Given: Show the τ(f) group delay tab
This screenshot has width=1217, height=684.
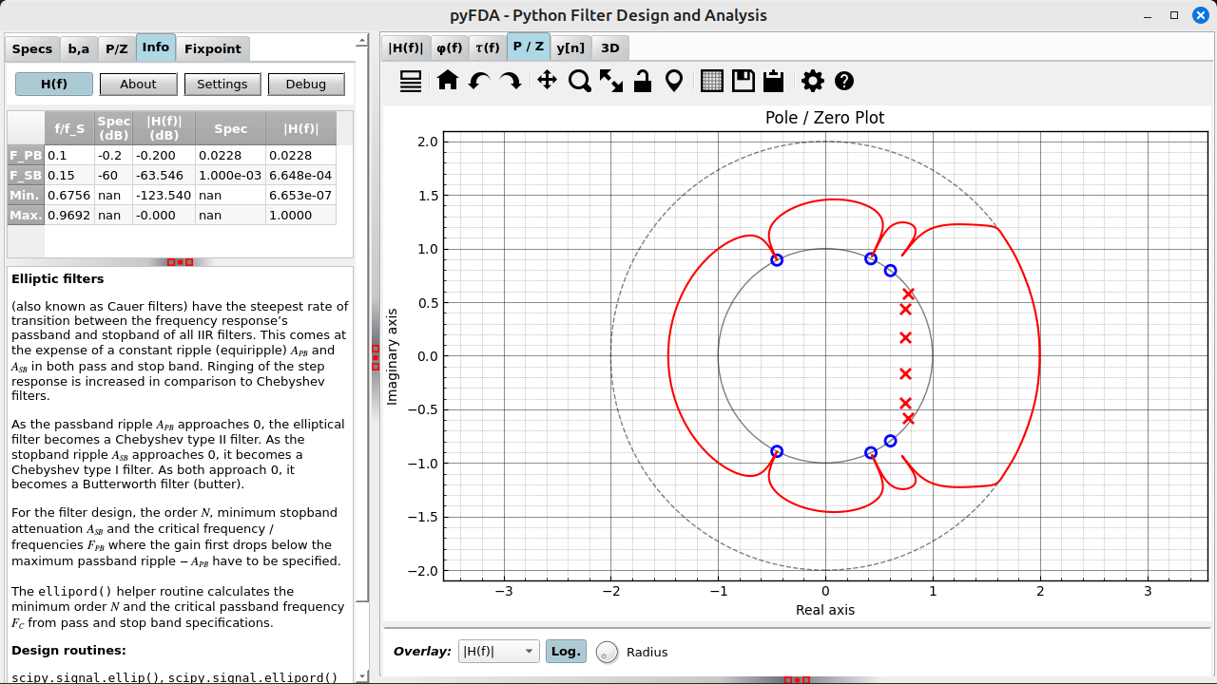Looking at the screenshot, I should (x=488, y=47).
